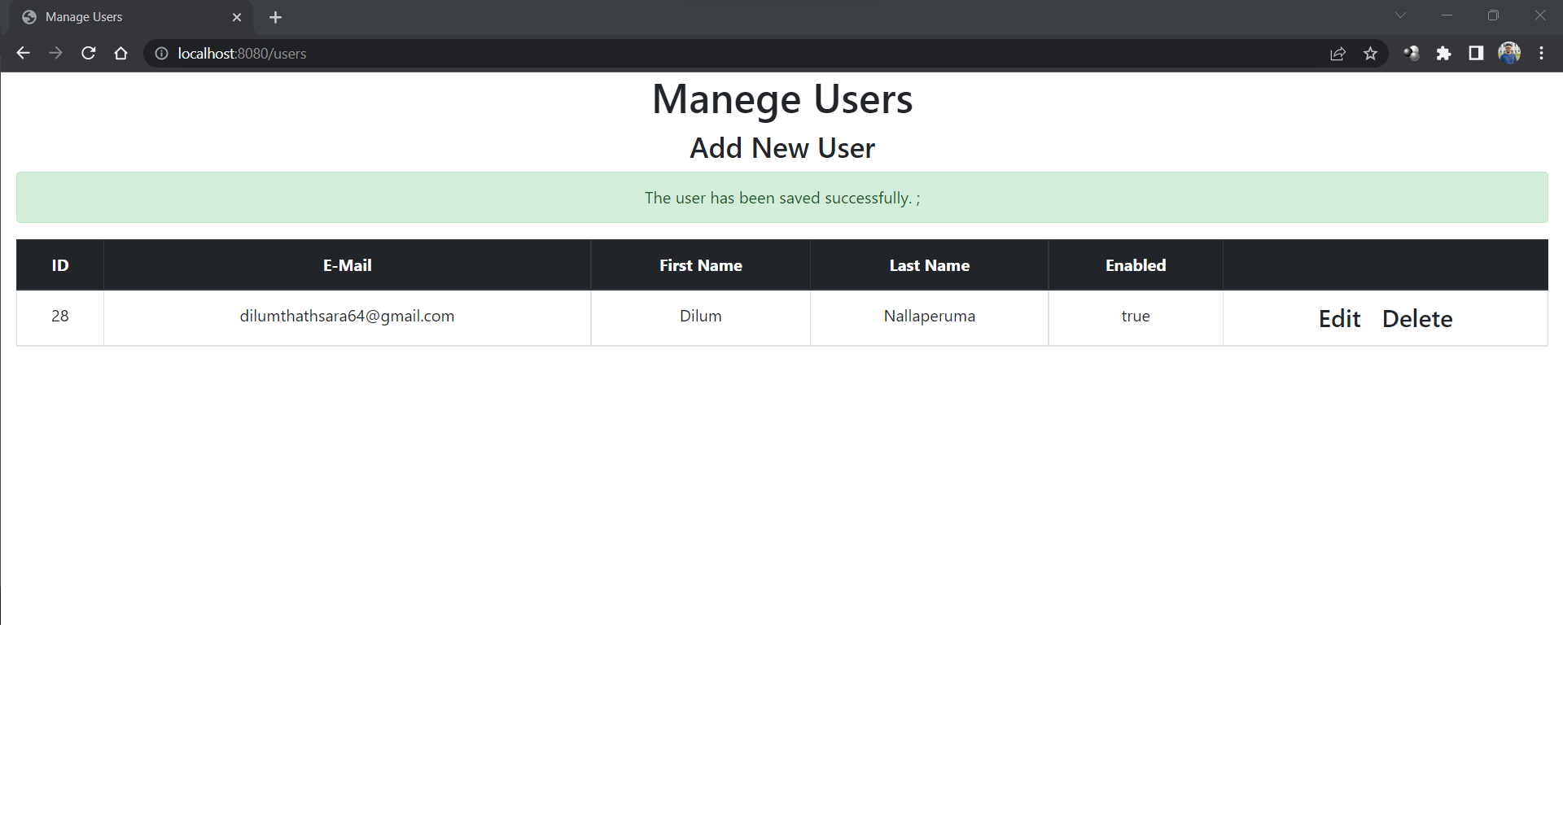Click the success confirmation banner

click(781, 197)
